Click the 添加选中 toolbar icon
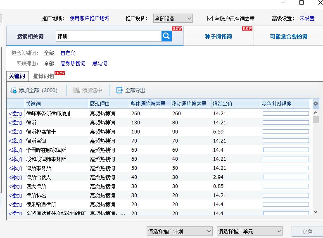 [x=77, y=90]
